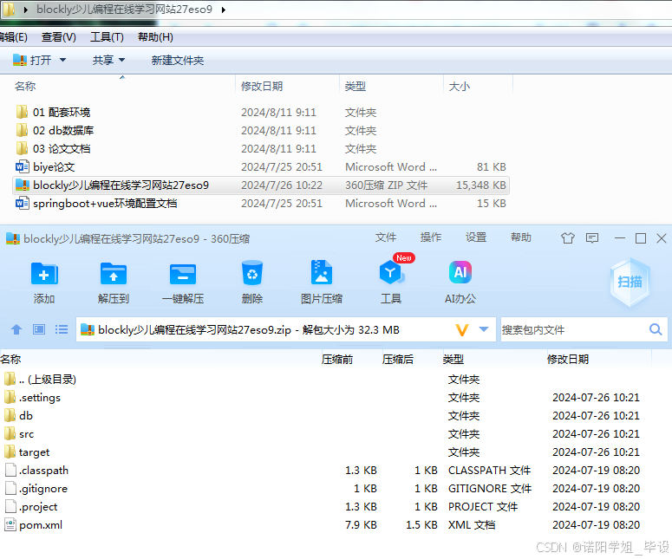The width and height of the screenshot is (672, 559).
Task: Switch to the icon view mode button
Action: tap(39, 329)
